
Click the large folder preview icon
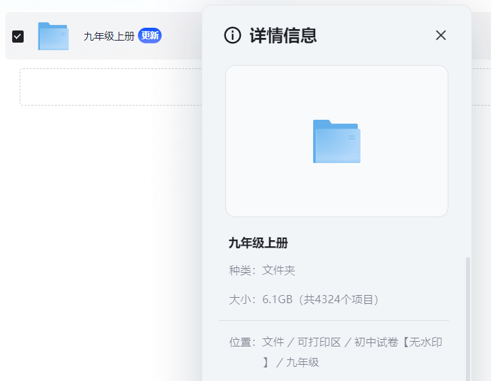point(336,141)
